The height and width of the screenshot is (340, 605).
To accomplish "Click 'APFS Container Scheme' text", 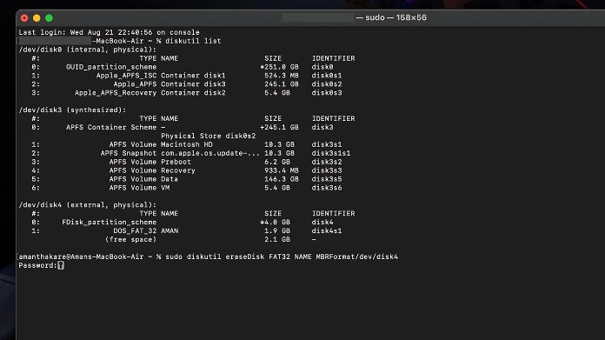I will click(111, 127).
